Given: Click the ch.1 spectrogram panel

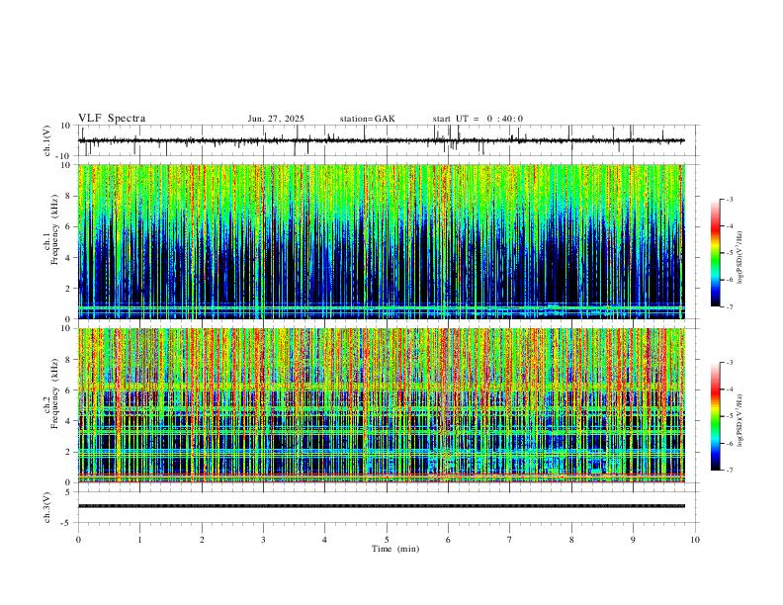Looking at the screenshot, I should tap(382, 241).
